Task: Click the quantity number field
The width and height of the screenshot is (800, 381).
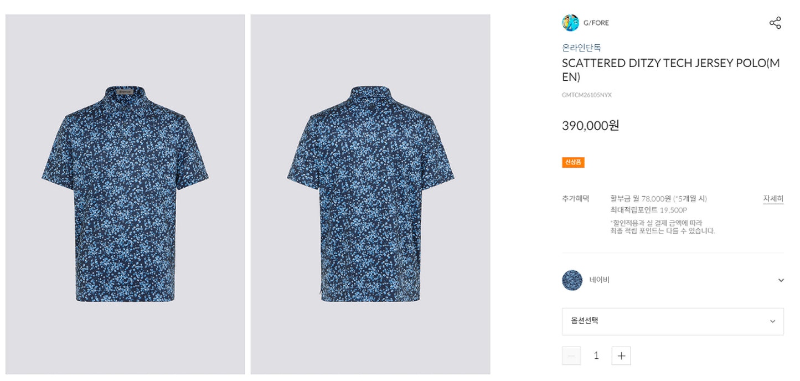Action: 596,356
